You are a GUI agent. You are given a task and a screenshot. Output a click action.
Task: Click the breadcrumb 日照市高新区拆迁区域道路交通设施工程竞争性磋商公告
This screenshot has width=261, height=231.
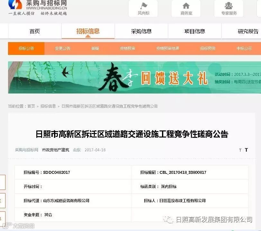click(110, 106)
